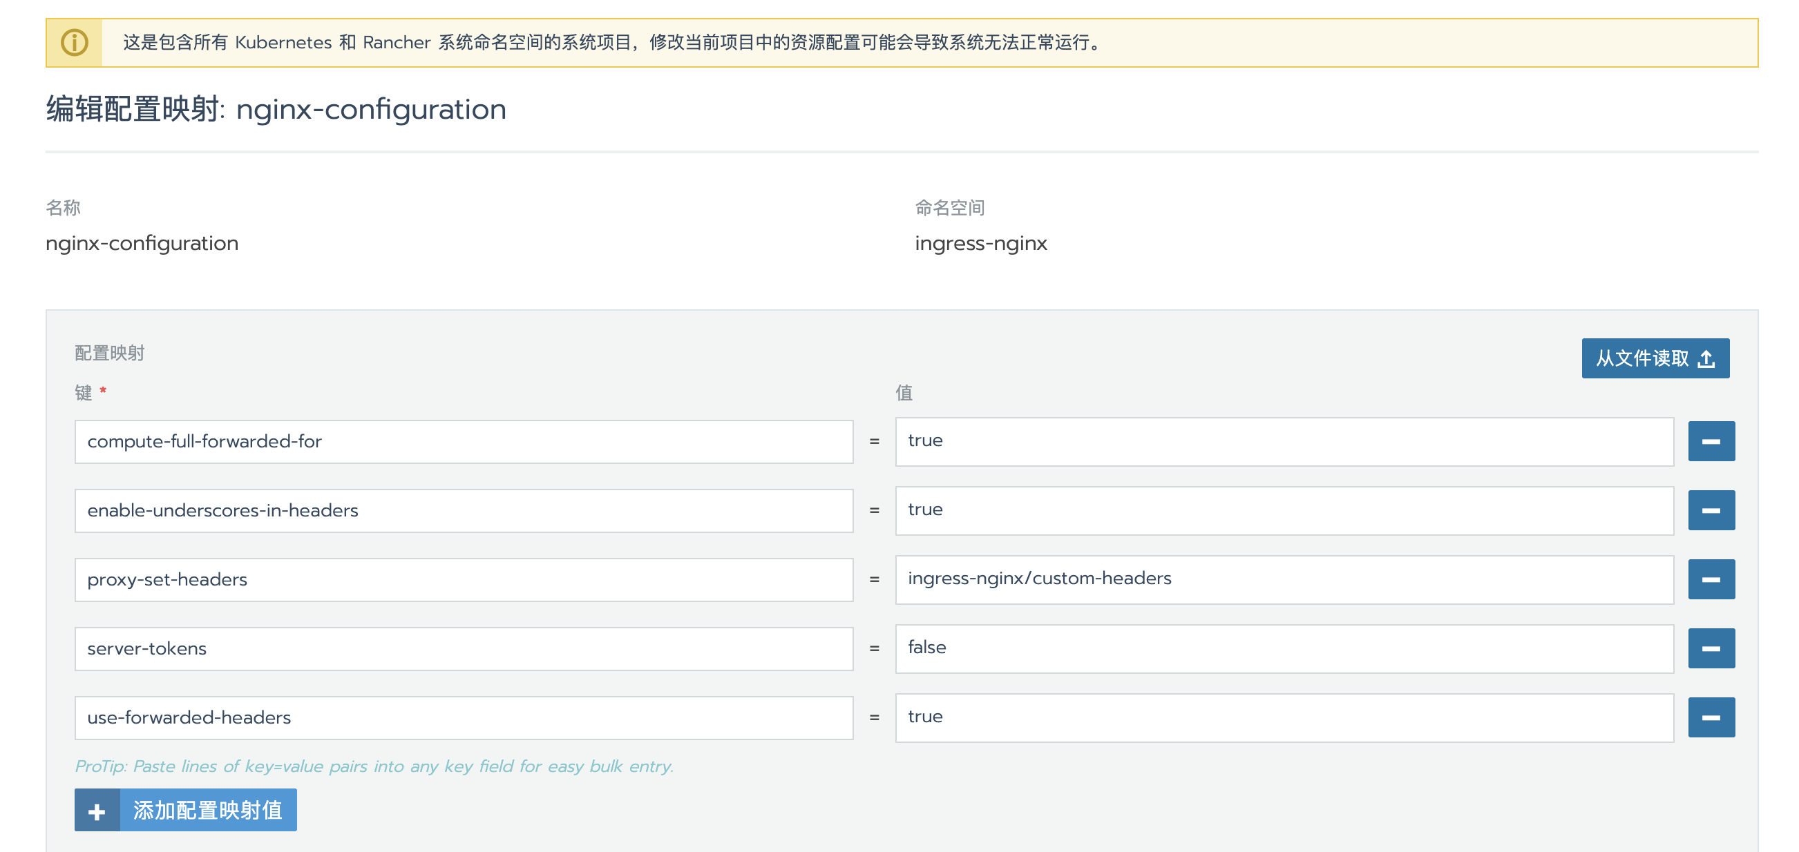Click the 从文件读取 upload button
This screenshot has width=1799, height=852.
tap(1655, 358)
